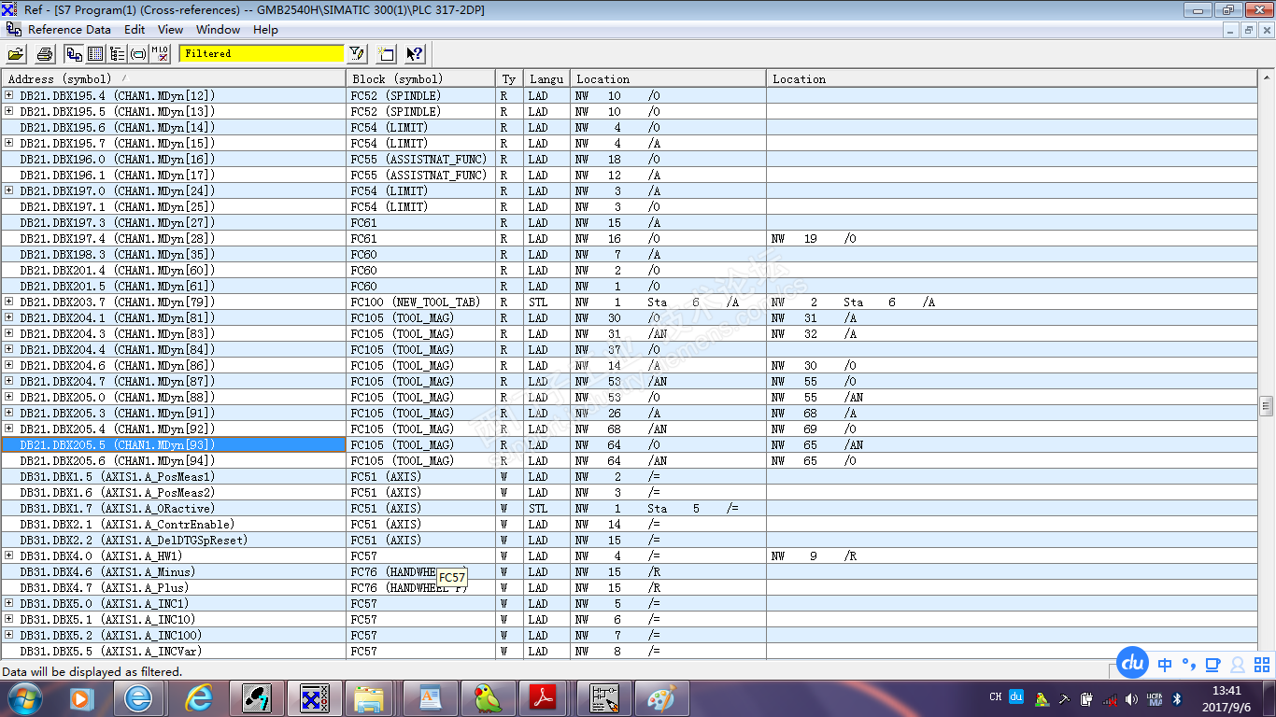
Task: Open the Filter settings funnel icon
Action: pos(357,54)
